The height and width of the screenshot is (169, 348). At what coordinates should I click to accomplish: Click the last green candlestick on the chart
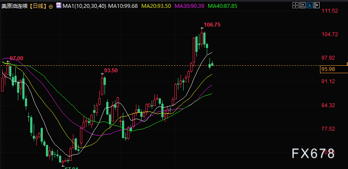click(x=212, y=64)
